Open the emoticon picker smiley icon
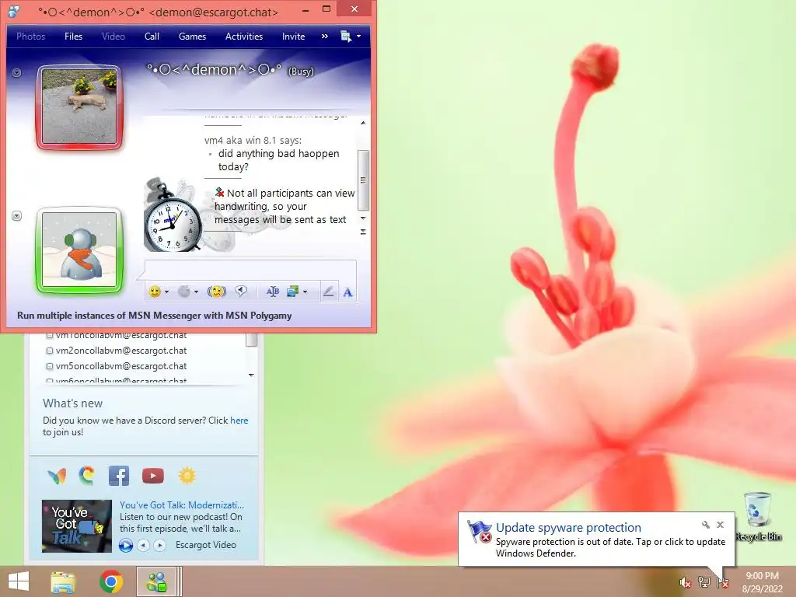 pyautogui.click(x=155, y=292)
